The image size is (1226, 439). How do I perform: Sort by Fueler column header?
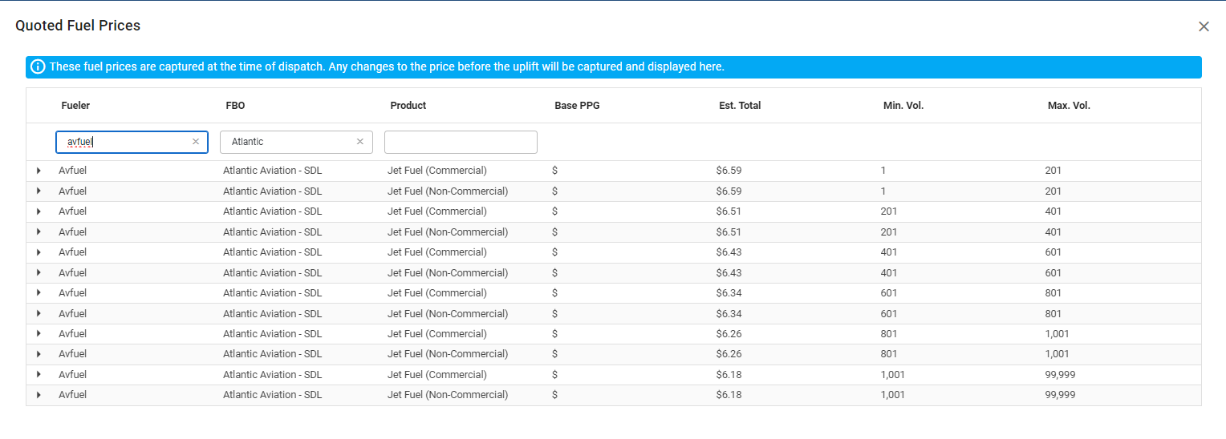[x=75, y=106]
